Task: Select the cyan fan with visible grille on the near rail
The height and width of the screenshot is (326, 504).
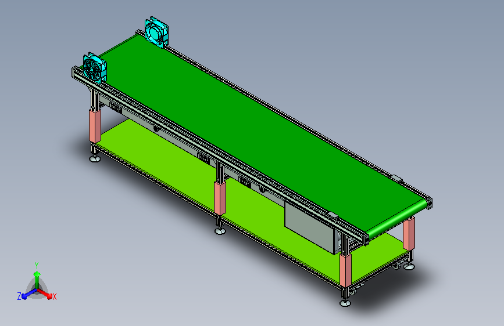Action: pos(95,68)
